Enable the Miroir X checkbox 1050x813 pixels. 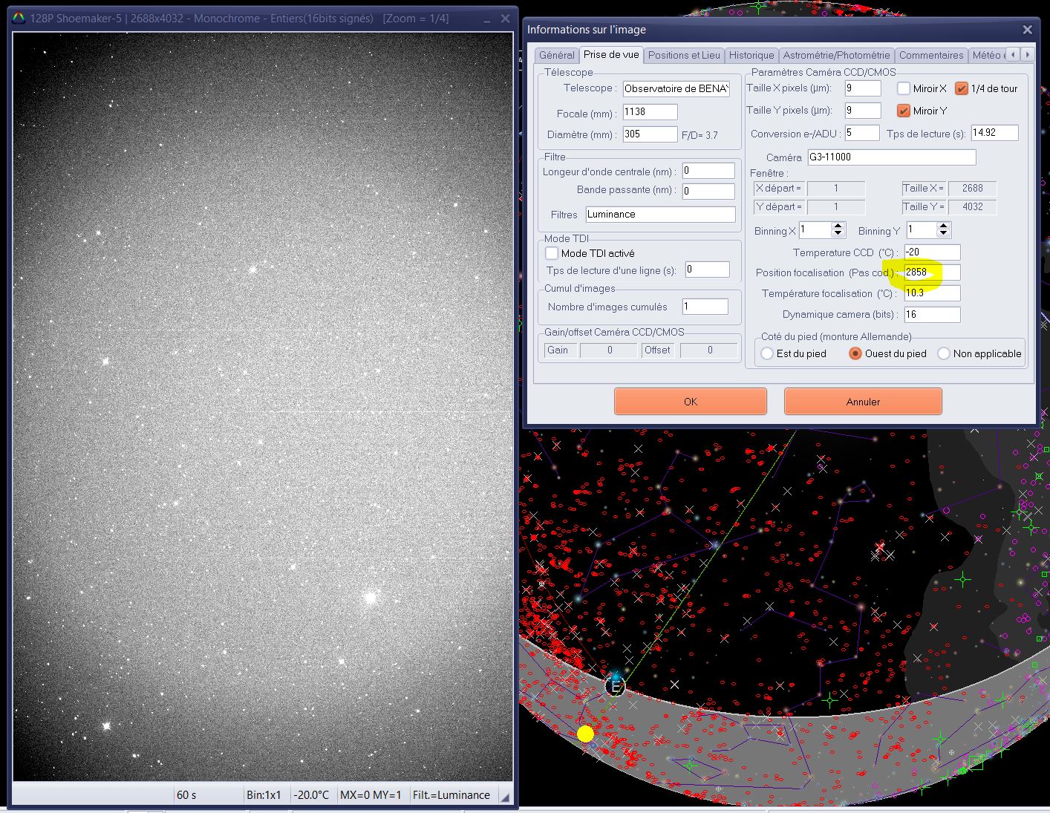click(x=904, y=88)
